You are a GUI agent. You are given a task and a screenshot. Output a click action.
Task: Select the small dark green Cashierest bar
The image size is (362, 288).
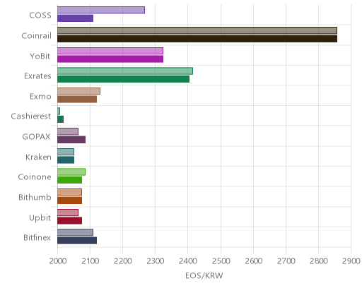60,119
